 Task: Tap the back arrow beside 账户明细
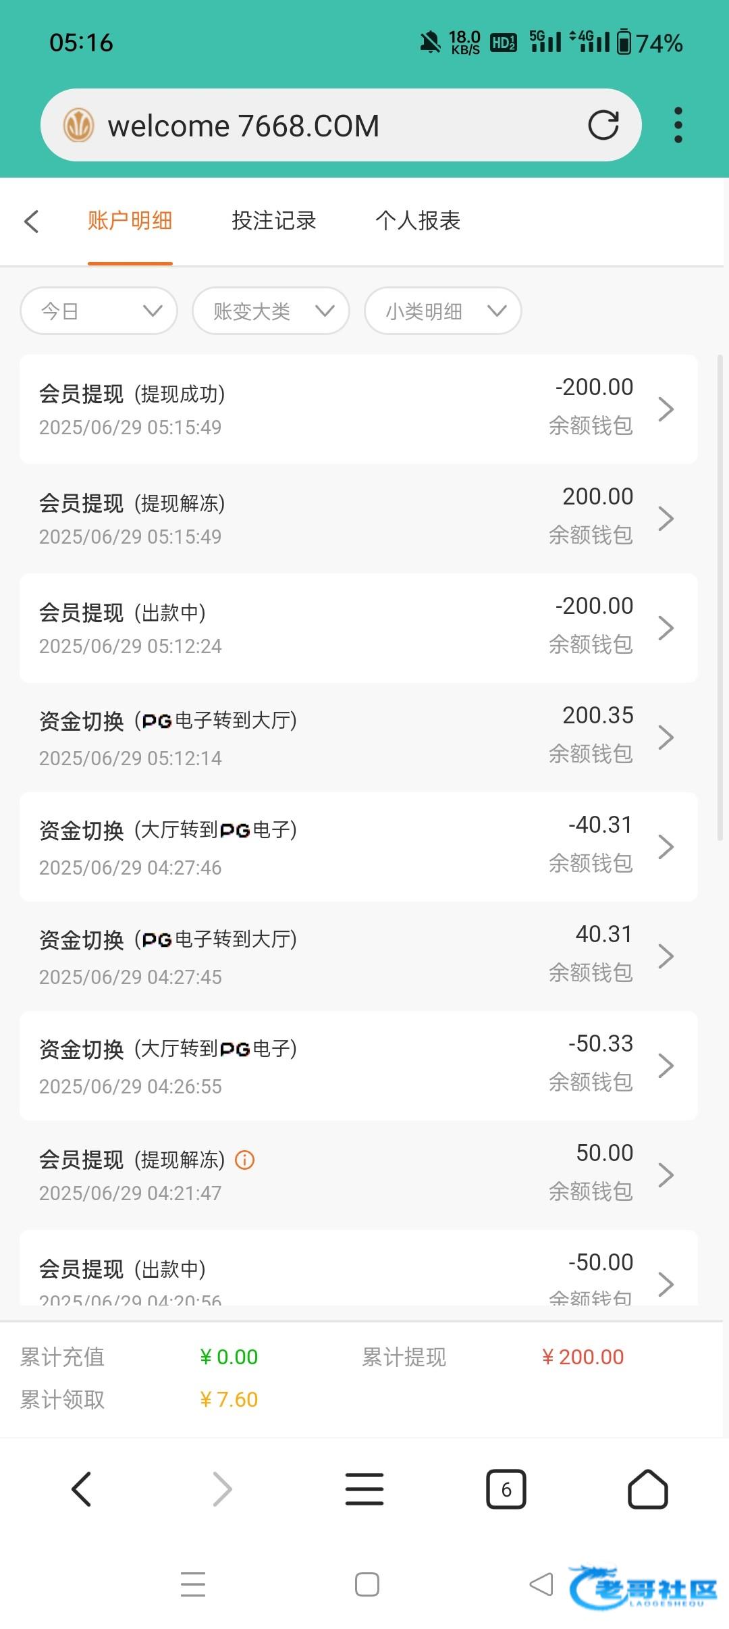click(x=32, y=221)
